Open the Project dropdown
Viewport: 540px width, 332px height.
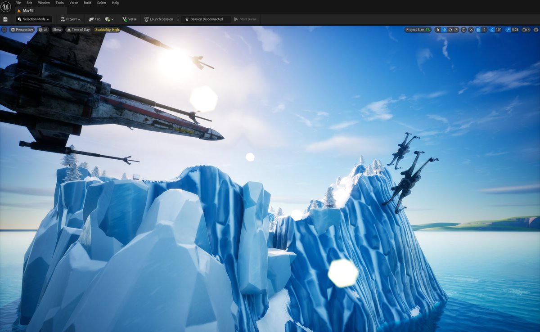pos(71,19)
